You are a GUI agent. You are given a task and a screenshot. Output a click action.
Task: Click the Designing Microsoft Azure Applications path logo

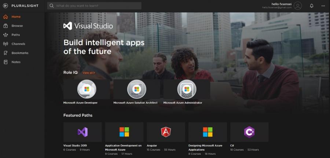[x=208, y=132]
